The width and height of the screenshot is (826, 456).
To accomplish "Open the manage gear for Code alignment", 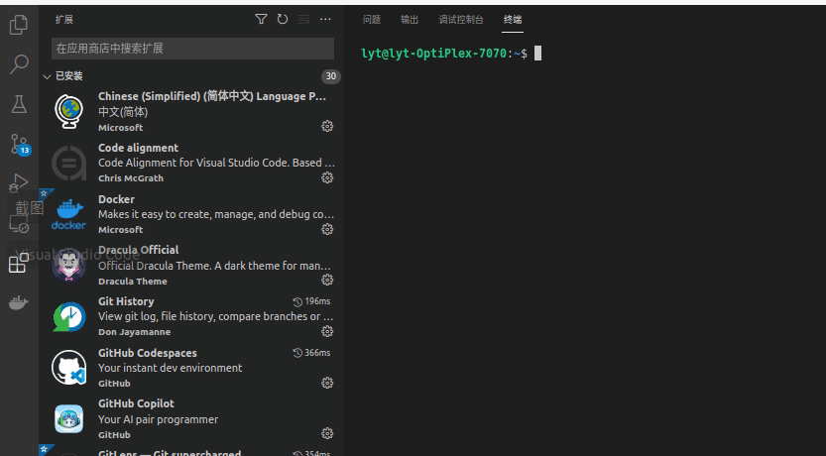I will [x=327, y=177].
